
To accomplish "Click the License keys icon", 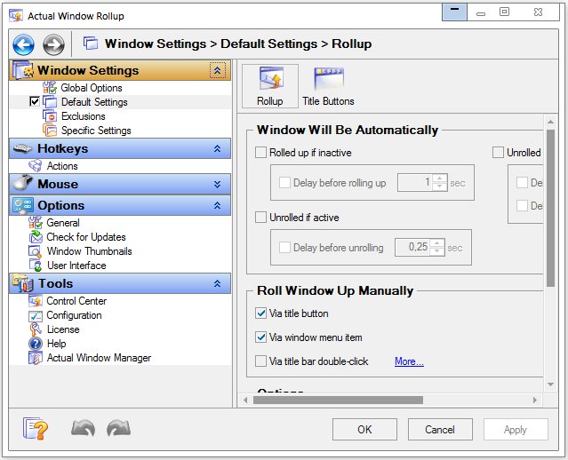I will coord(36,329).
